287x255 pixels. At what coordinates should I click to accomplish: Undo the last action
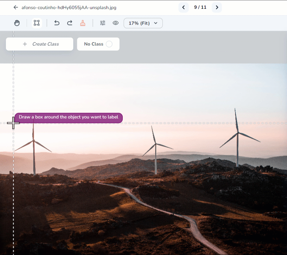57,23
